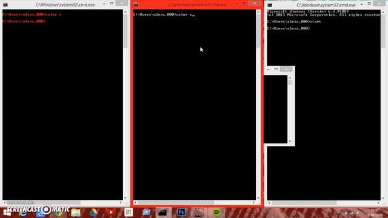The image size is (388, 218).
Task: Maximize the right cmd window
Action: pos(369,4)
